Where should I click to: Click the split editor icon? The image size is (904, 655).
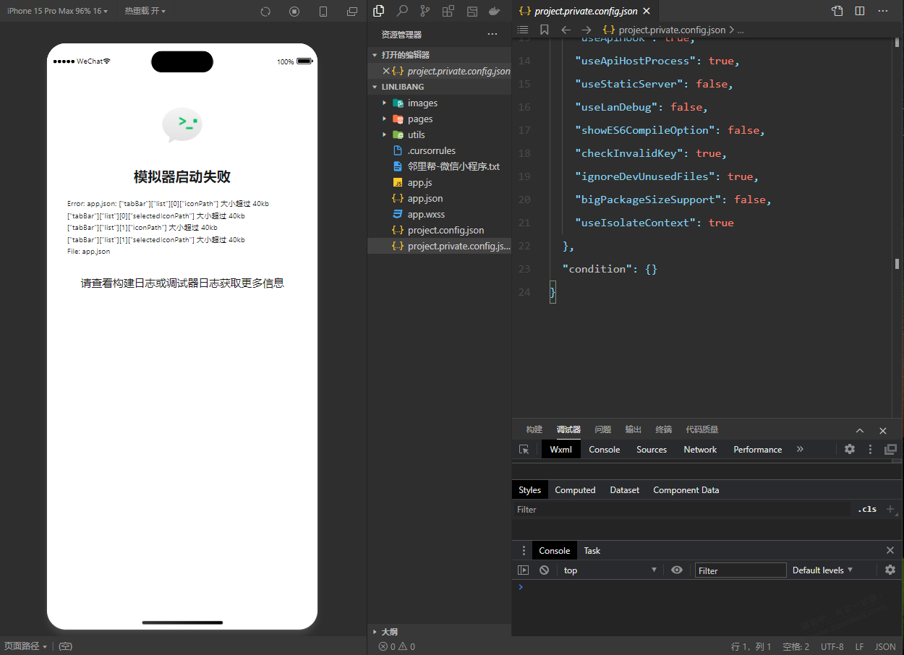860,11
